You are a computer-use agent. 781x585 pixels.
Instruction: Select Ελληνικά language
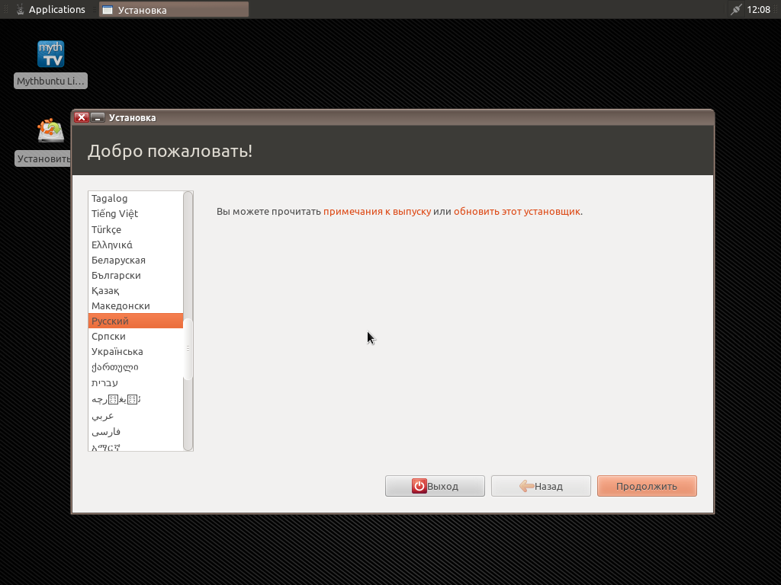coord(112,245)
